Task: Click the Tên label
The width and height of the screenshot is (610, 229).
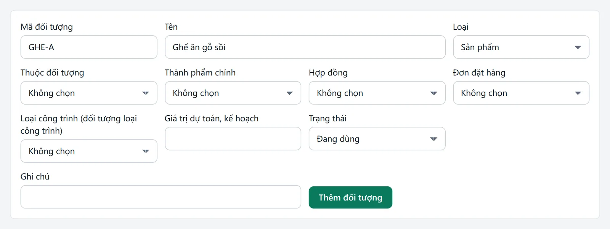Action: pos(171,27)
